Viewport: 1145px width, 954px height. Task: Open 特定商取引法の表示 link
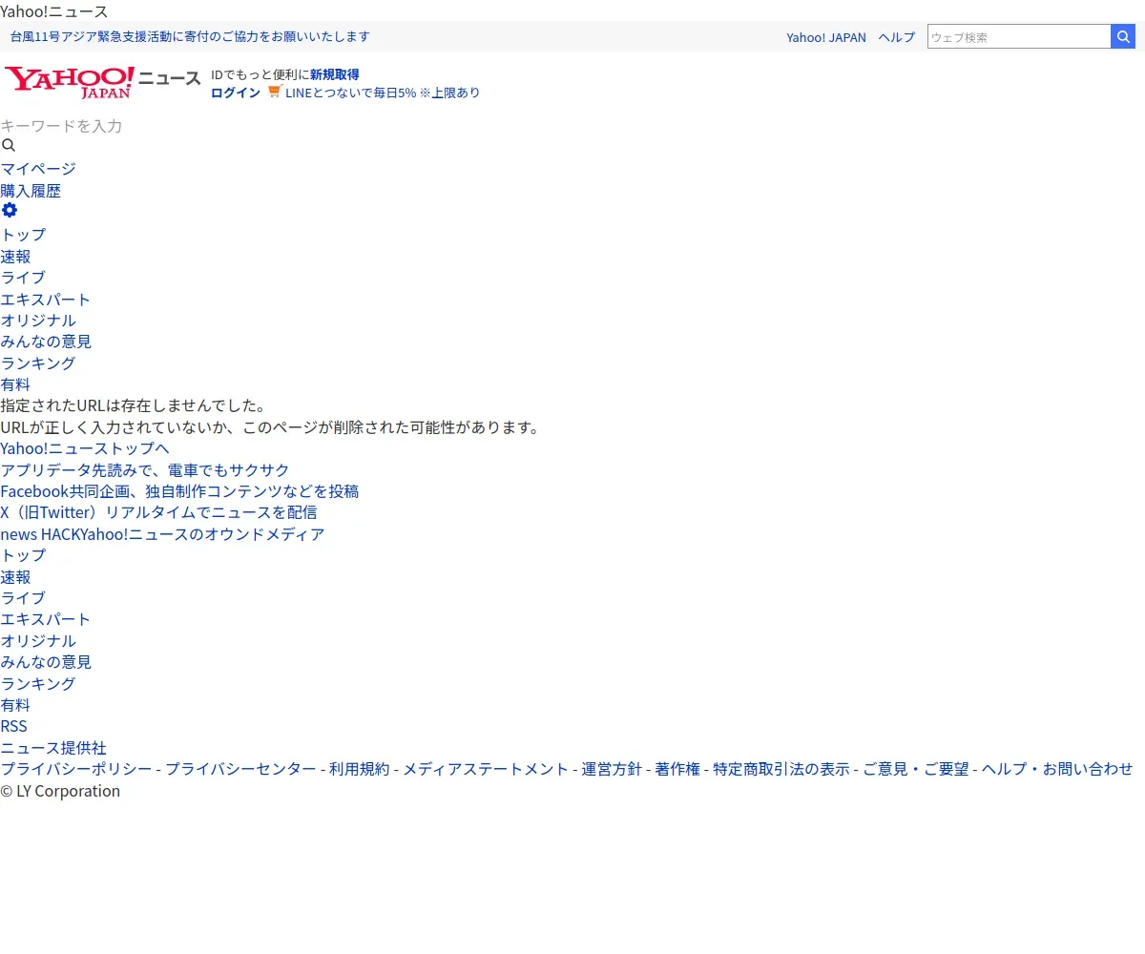coord(781,769)
